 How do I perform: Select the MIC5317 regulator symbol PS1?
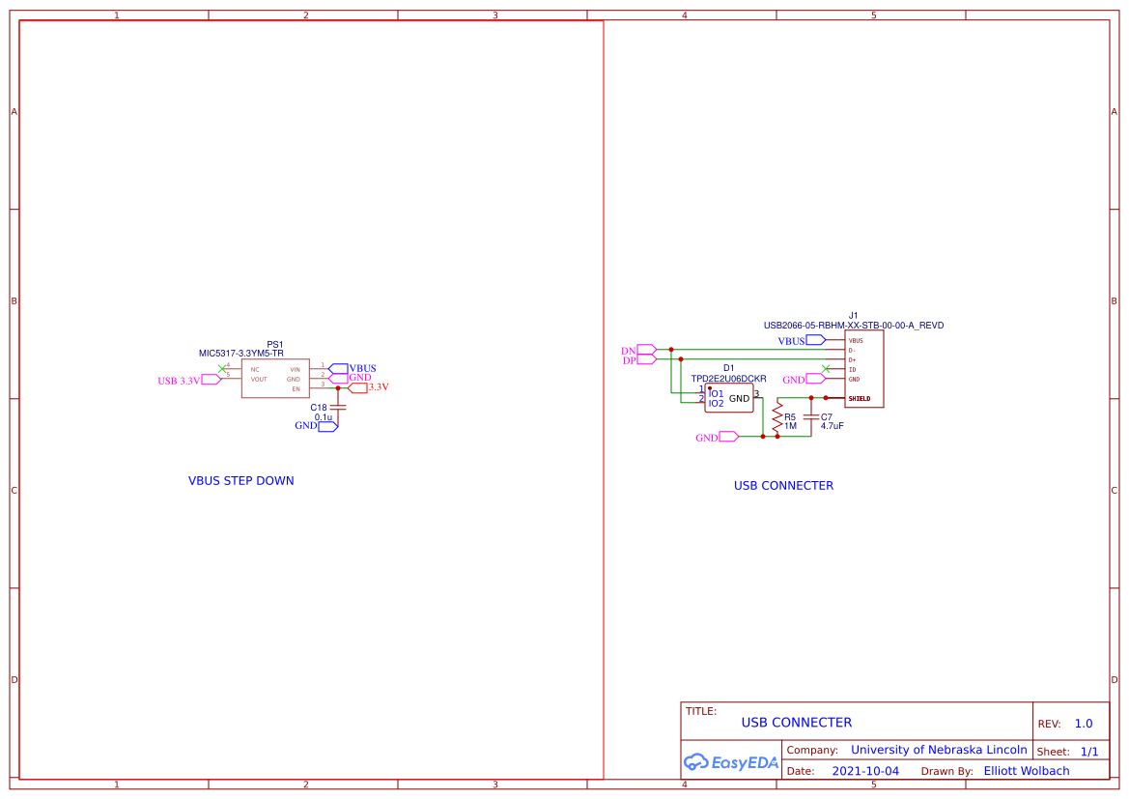274,378
